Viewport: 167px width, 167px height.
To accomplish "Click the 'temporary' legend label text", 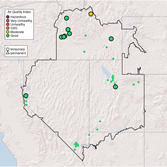I will 17,49.
